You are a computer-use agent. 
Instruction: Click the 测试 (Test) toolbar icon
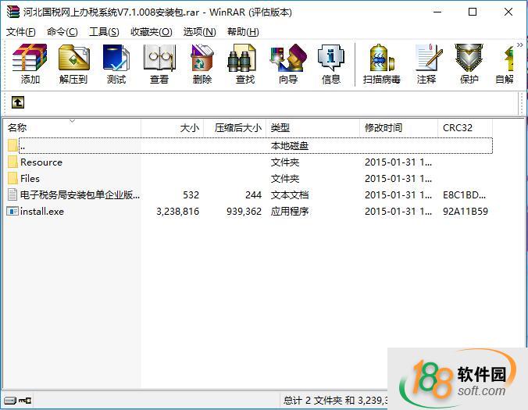click(x=116, y=64)
